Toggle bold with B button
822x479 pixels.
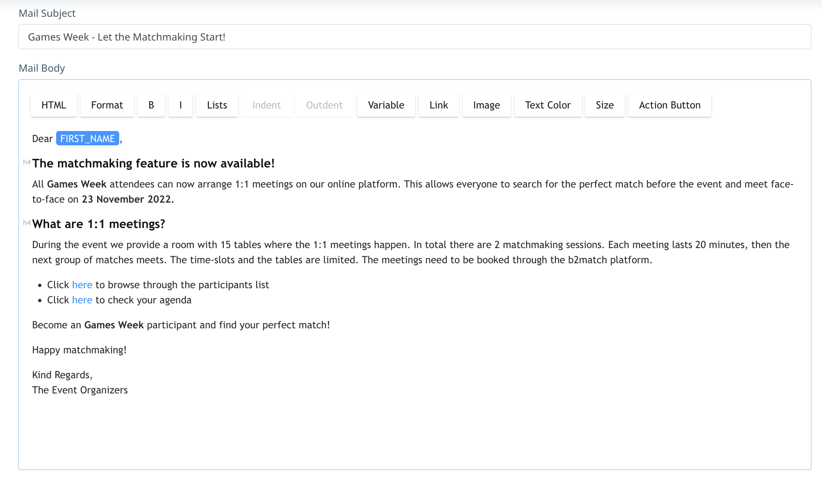pyautogui.click(x=151, y=105)
